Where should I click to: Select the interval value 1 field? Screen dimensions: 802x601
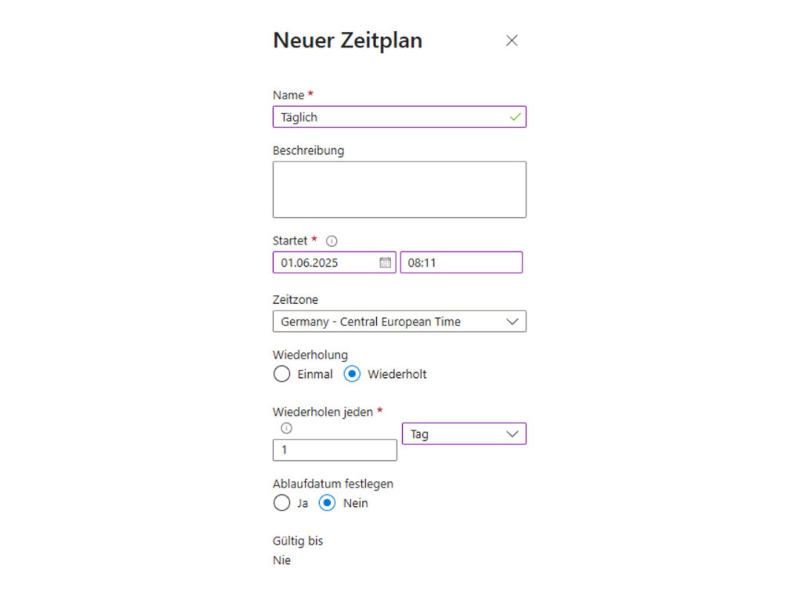[x=335, y=450]
